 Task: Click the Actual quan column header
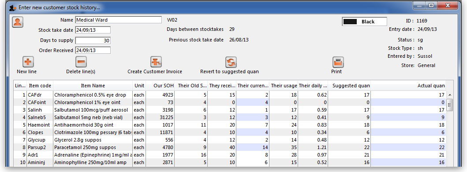coord(408,86)
